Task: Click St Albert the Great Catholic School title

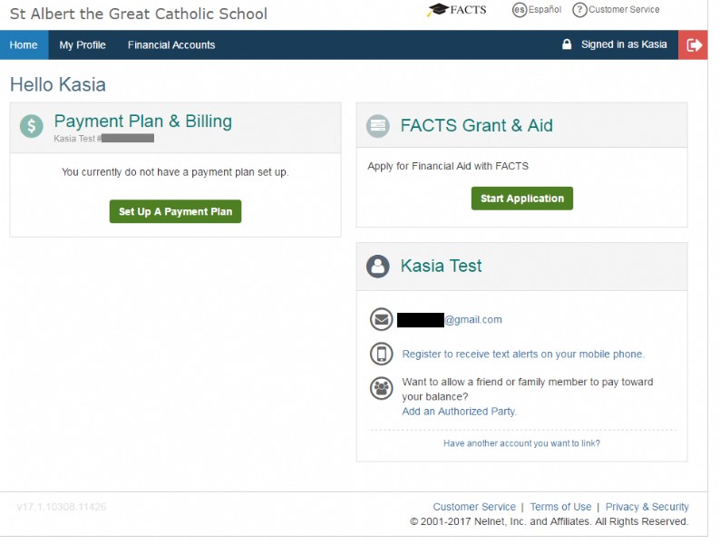Action: [138, 14]
